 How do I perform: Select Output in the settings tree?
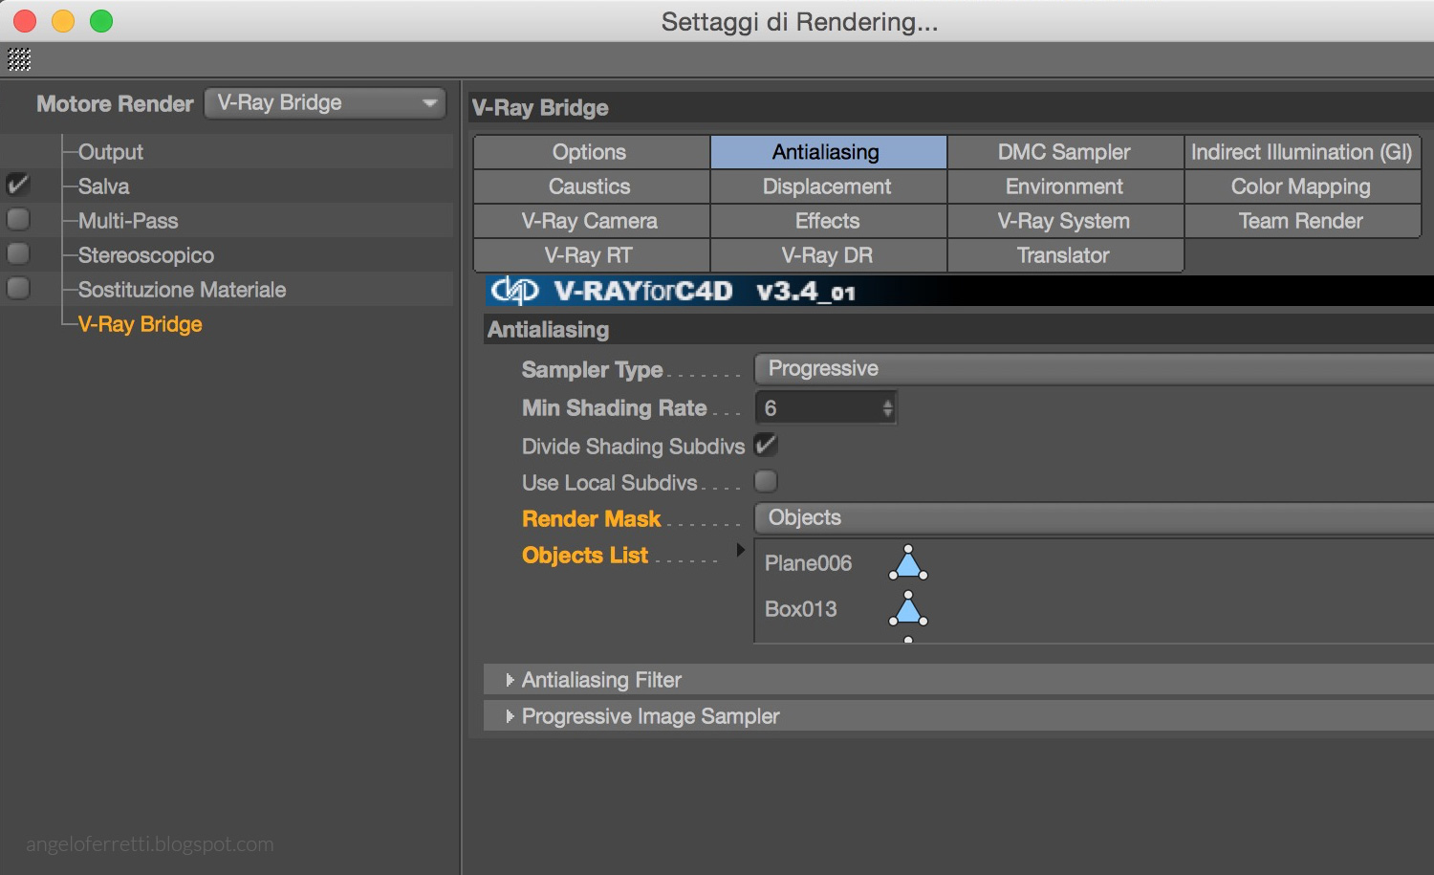tap(111, 152)
